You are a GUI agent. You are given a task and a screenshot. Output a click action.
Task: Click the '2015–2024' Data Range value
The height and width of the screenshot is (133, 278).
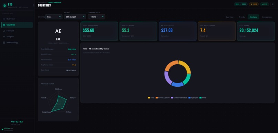(x=71, y=70)
